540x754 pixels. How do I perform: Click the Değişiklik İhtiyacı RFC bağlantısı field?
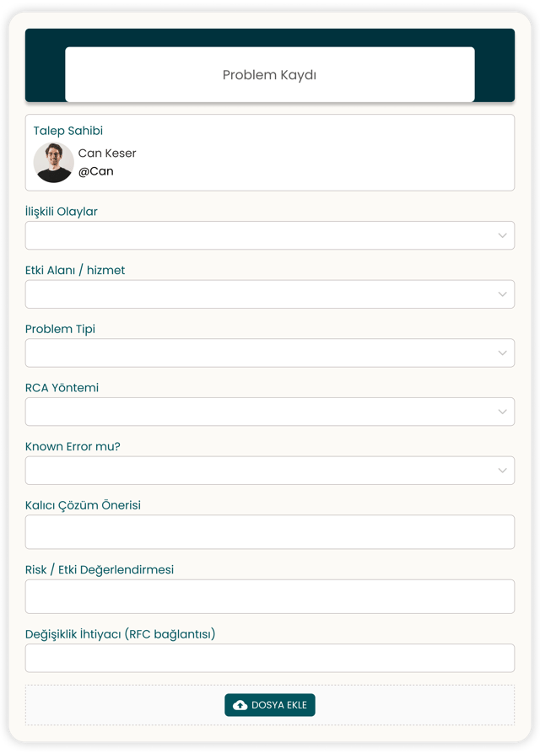coord(269,659)
